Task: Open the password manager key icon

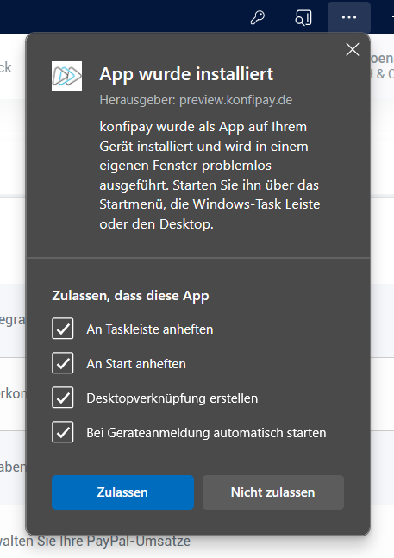Action: point(258,17)
